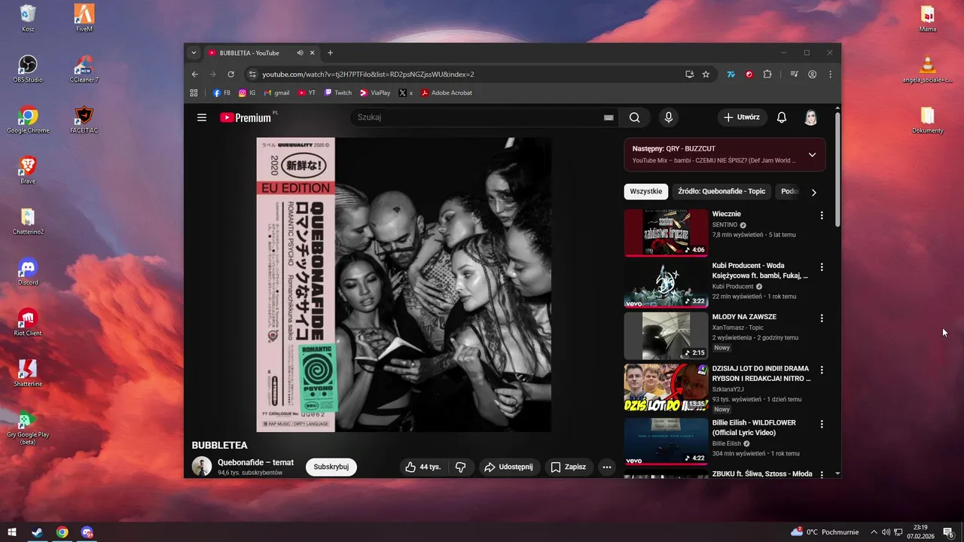This screenshot has height=542, width=964.
Task: Click the Subskrybuj button
Action: click(x=331, y=467)
